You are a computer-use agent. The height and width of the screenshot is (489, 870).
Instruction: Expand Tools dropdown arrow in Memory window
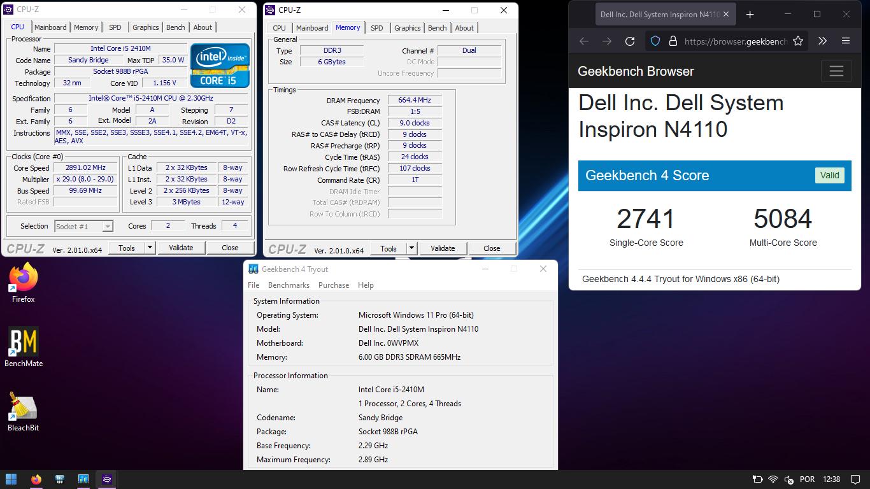[x=412, y=248]
